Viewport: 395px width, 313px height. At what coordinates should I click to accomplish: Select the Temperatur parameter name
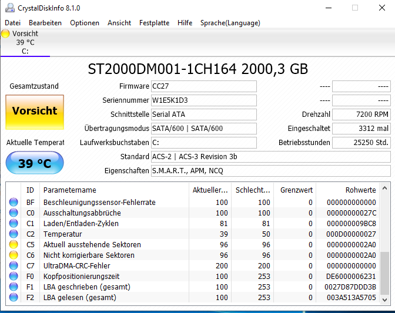click(x=62, y=234)
